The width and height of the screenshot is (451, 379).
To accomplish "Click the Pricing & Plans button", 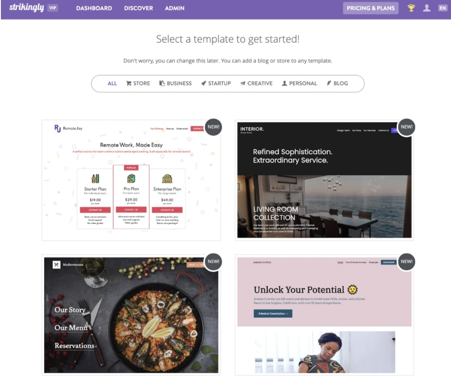I will coord(370,8).
